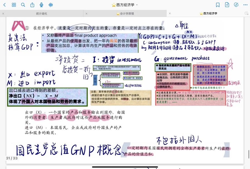This screenshot has height=169, width=250.
Task: Open search with the magnifier icon
Action: coord(23,5)
